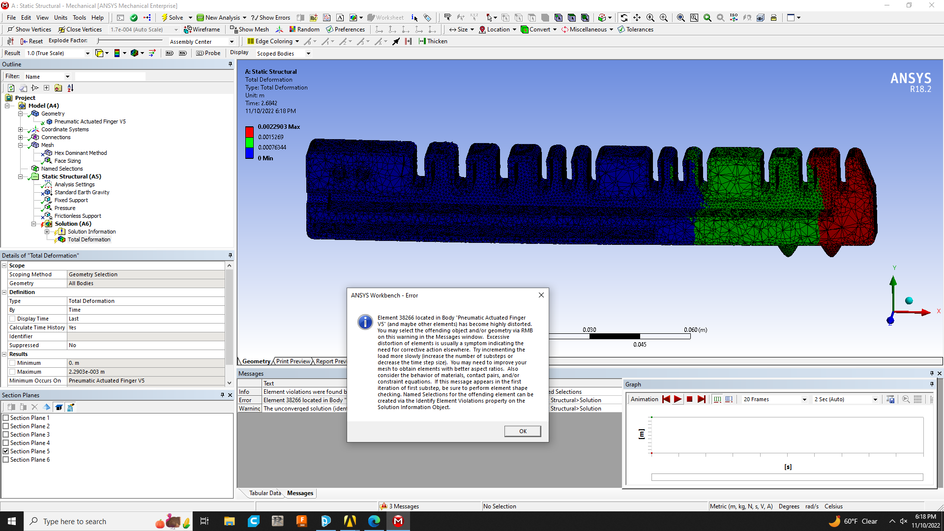
Task: Stop the animation playback
Action: coord(689,399)
